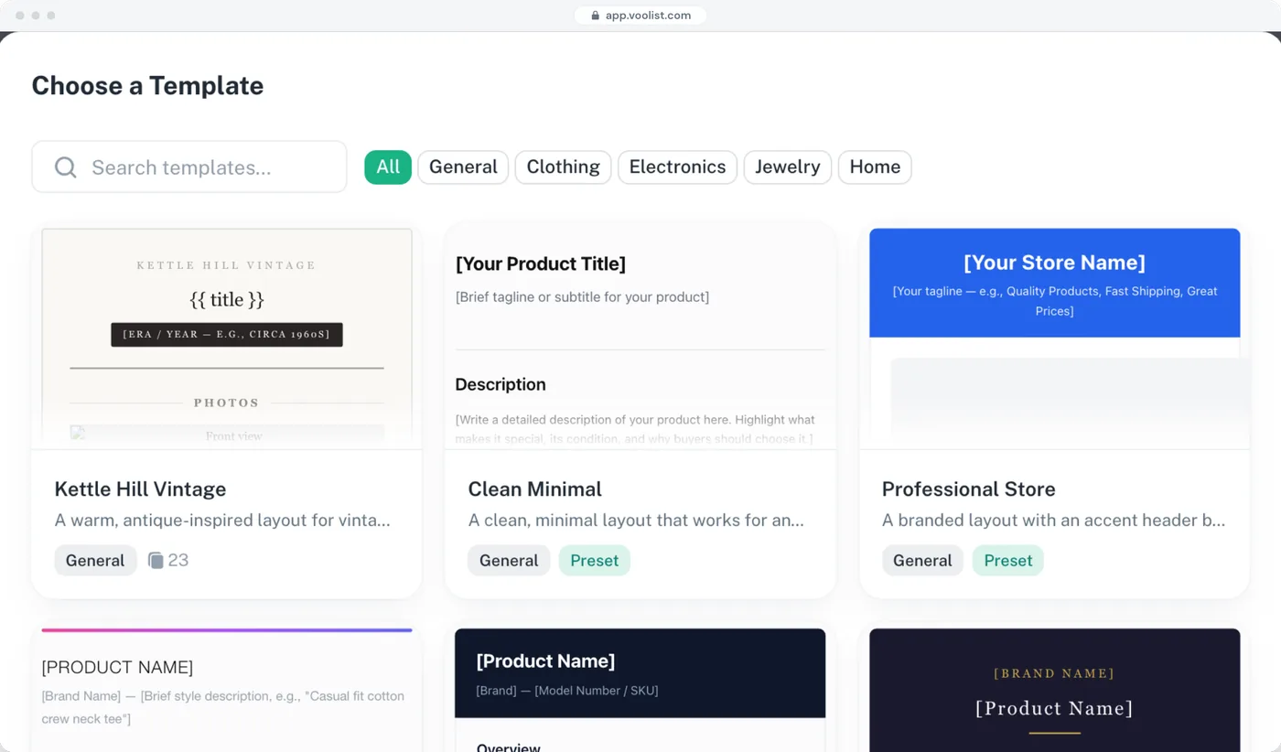
Task: Filter templates by Clothing category
Action: pyautogui.click(x=563, y=167)
